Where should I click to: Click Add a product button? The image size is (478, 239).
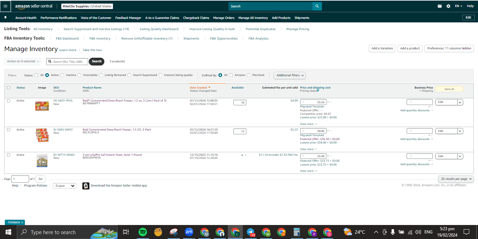click(x=410, y=48)
